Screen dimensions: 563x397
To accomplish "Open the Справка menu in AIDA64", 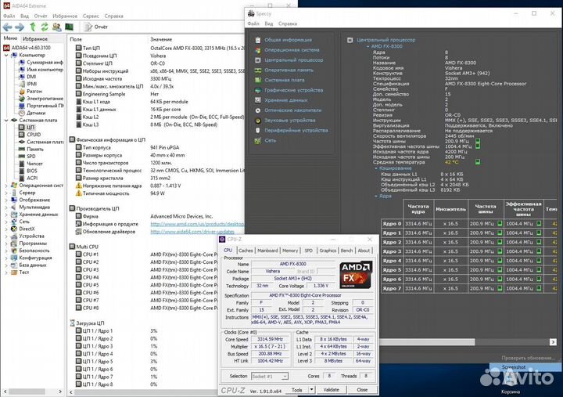I will 114,16.
